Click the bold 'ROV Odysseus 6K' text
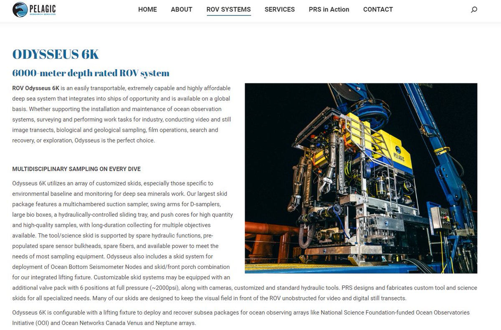The height and width of the screenshot is (330, 501). coord(36,88)
